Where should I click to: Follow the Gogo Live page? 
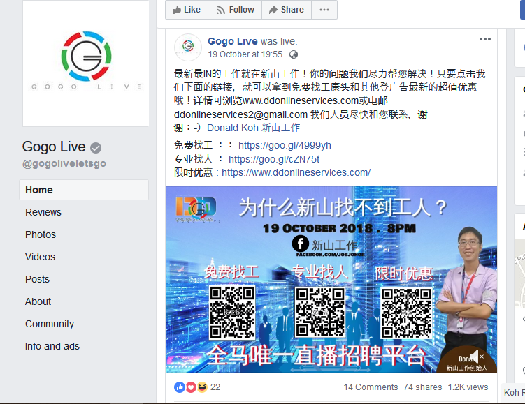pyautogui.click(x=235, y=10)
